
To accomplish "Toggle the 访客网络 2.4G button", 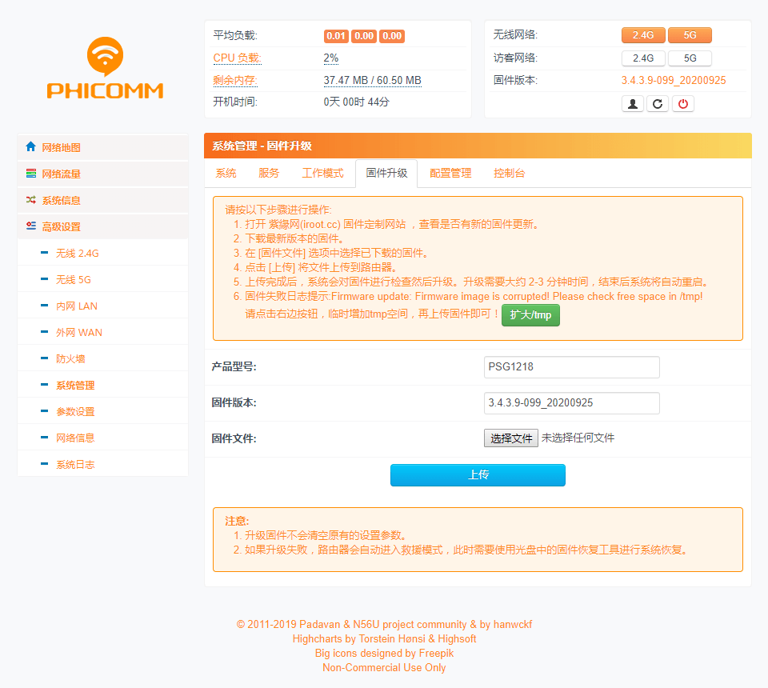I will coord(643,58).
